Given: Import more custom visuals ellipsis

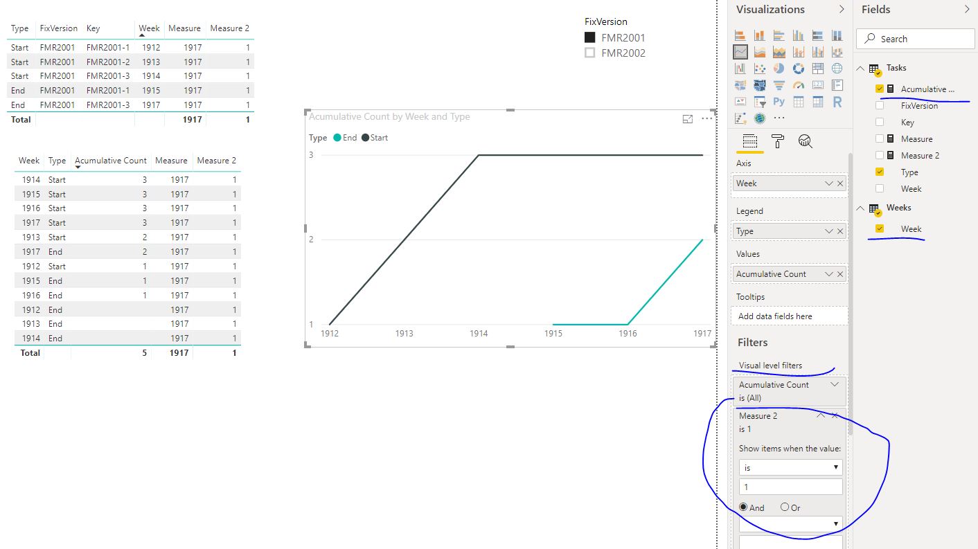Looking at the screenshot, I should (x=779, y=118).
